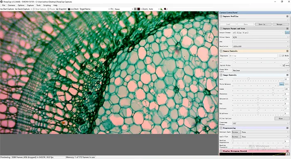Toggle the Auto White Balance button

pyautogui.click(x=281, y=84)
